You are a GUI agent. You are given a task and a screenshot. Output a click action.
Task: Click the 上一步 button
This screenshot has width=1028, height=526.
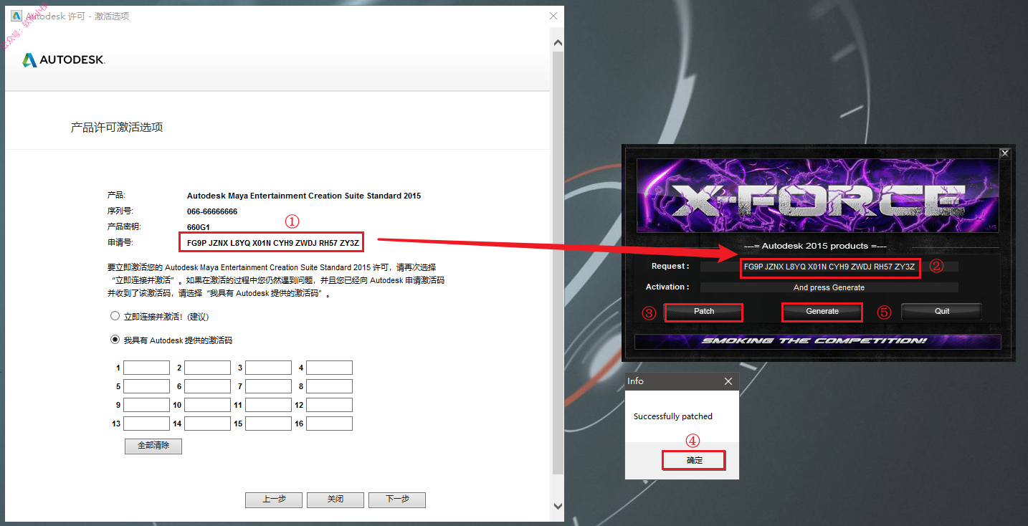click(274, 499)
